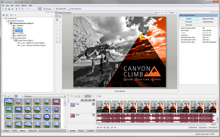Click the go to end control in the timeline

point(115,127)
